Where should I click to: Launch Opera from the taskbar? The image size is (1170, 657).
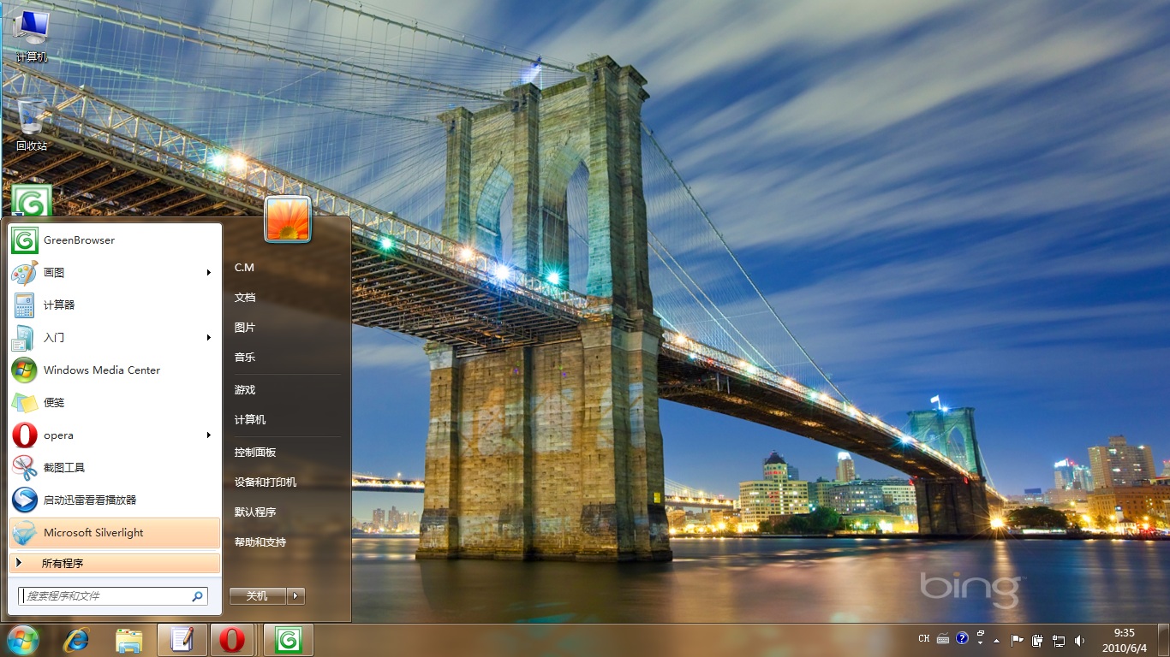(232, 639)
